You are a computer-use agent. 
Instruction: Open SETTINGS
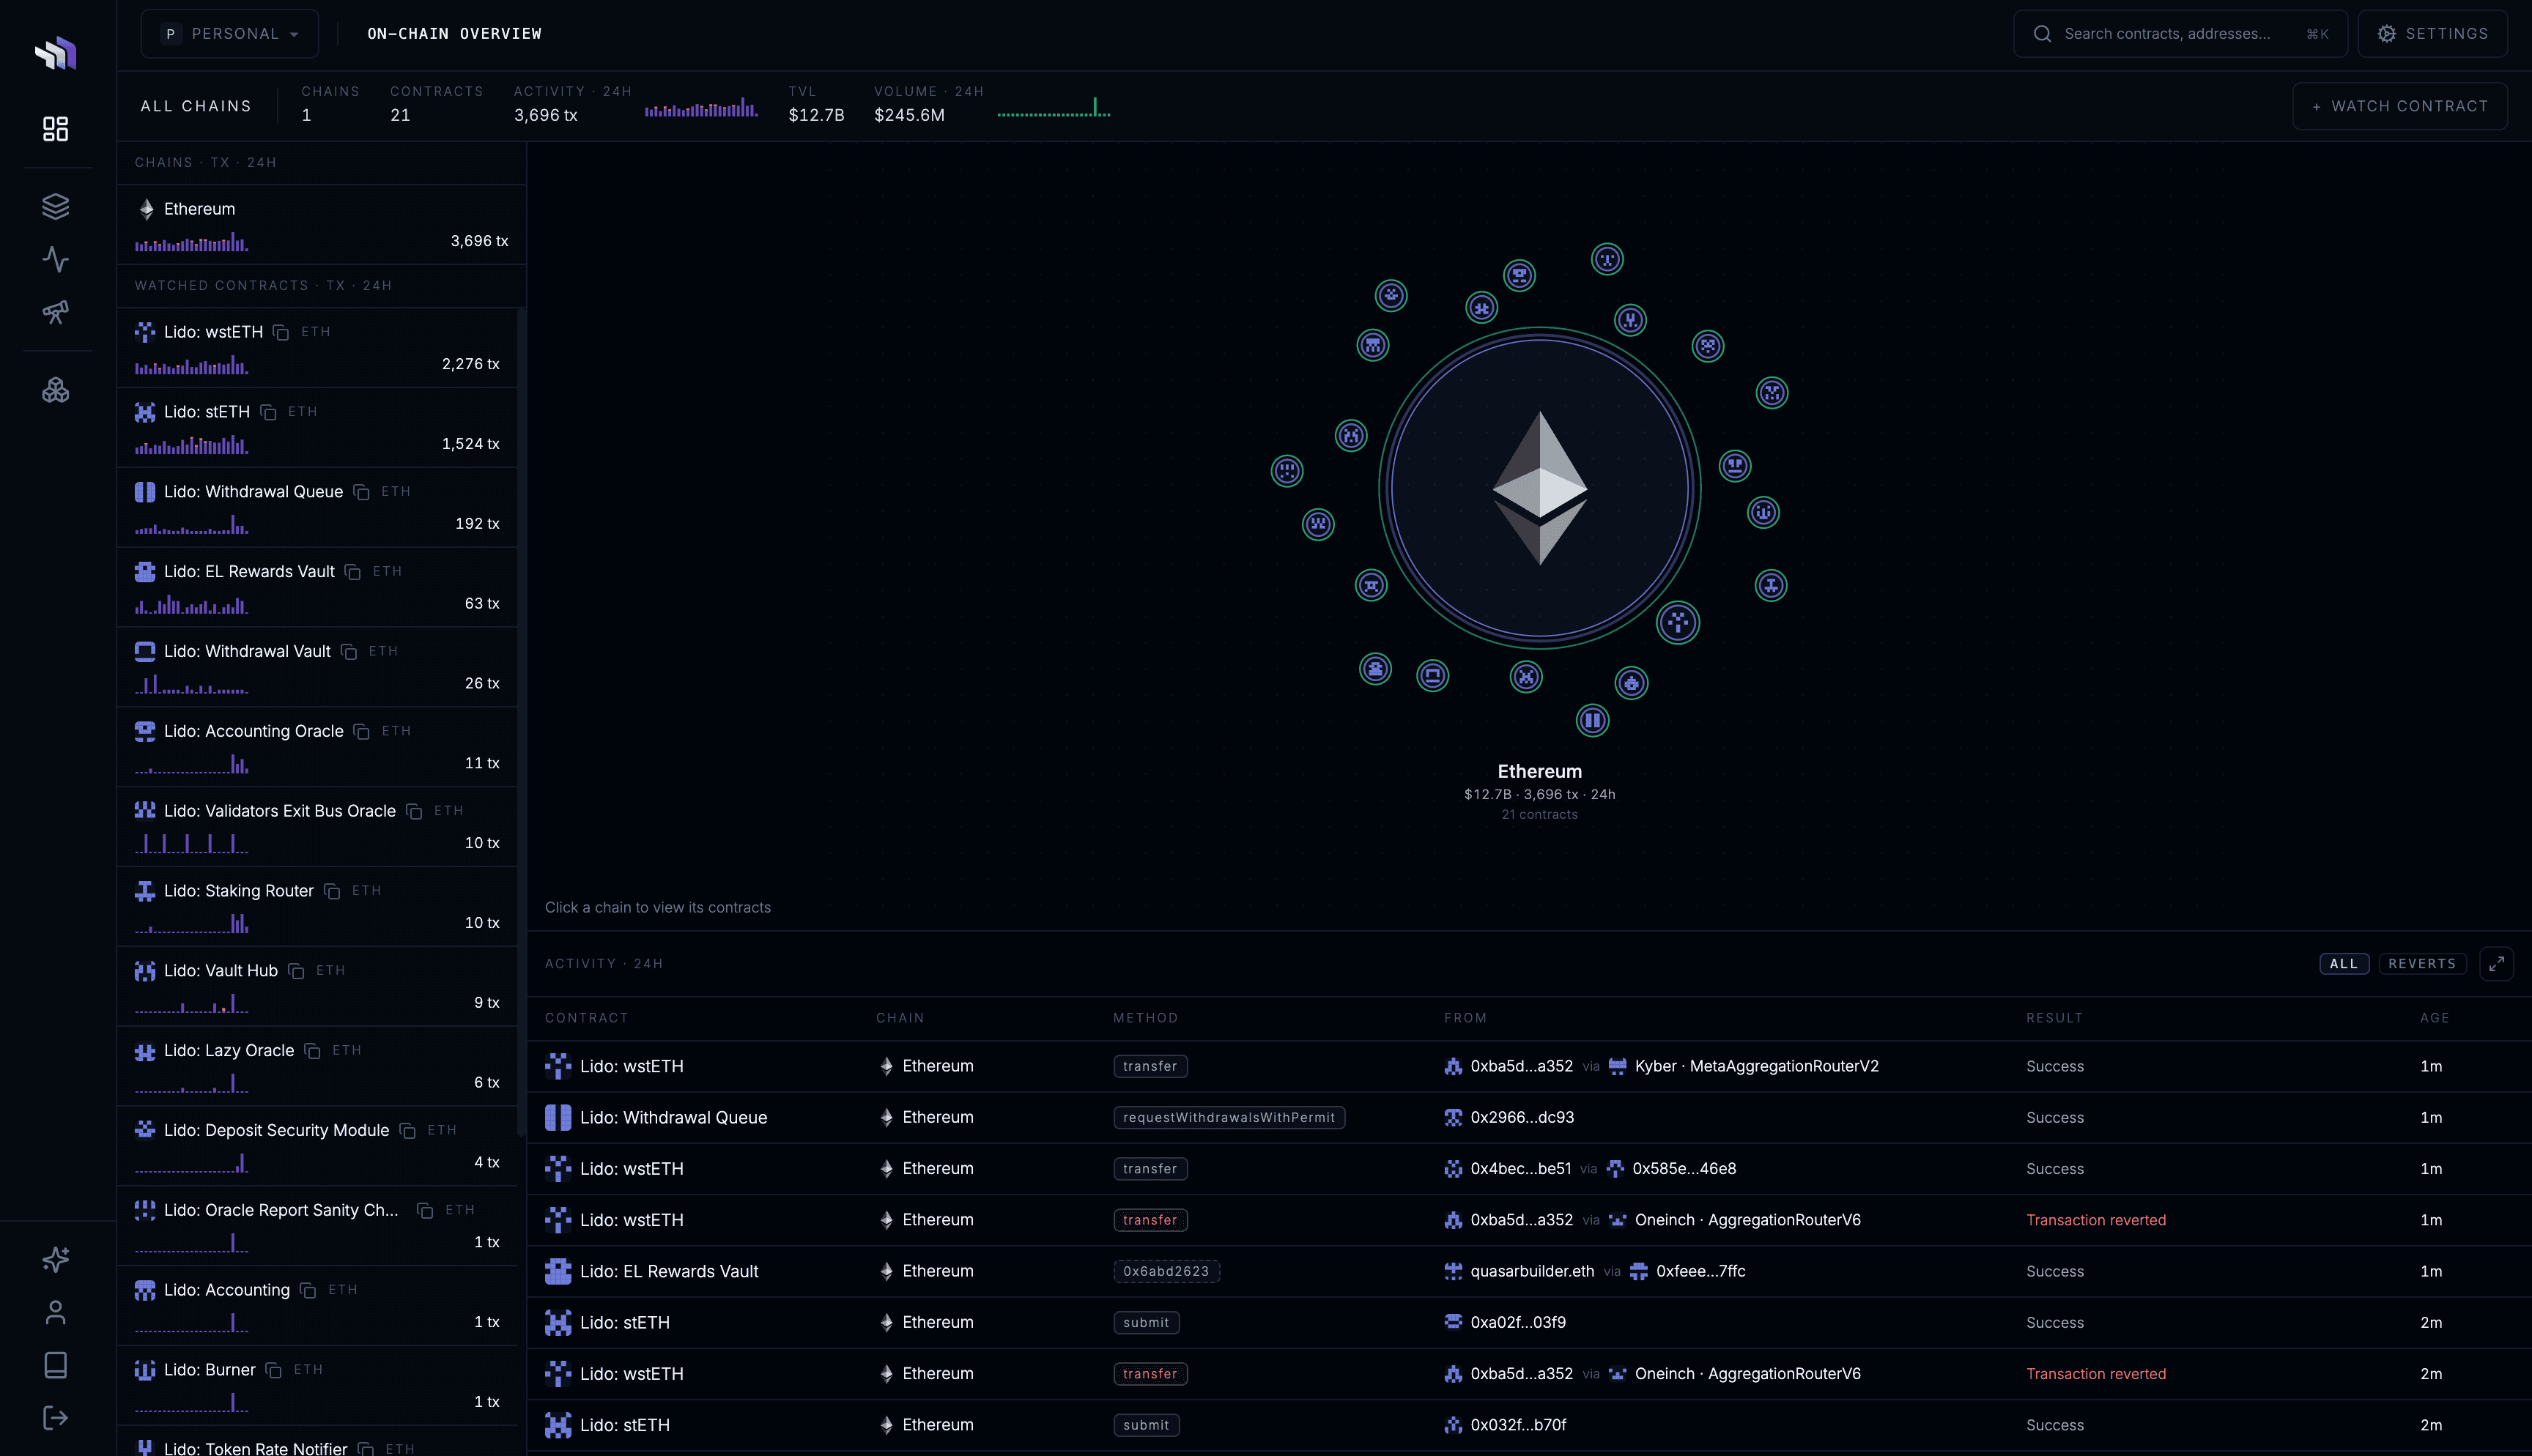click(2432, 34)
